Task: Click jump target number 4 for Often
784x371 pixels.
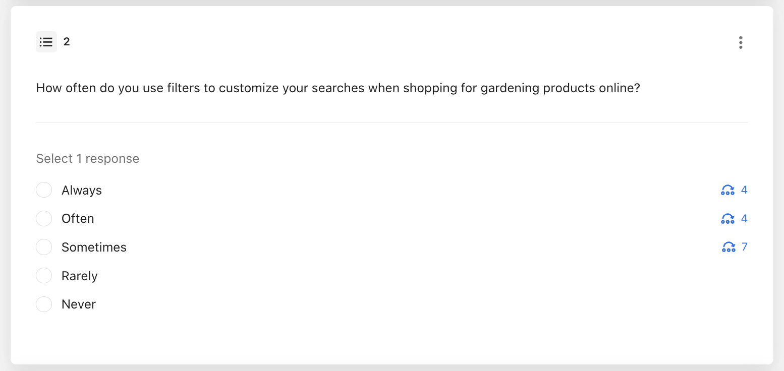Action: pyautogui.click(x=744, y=218)
